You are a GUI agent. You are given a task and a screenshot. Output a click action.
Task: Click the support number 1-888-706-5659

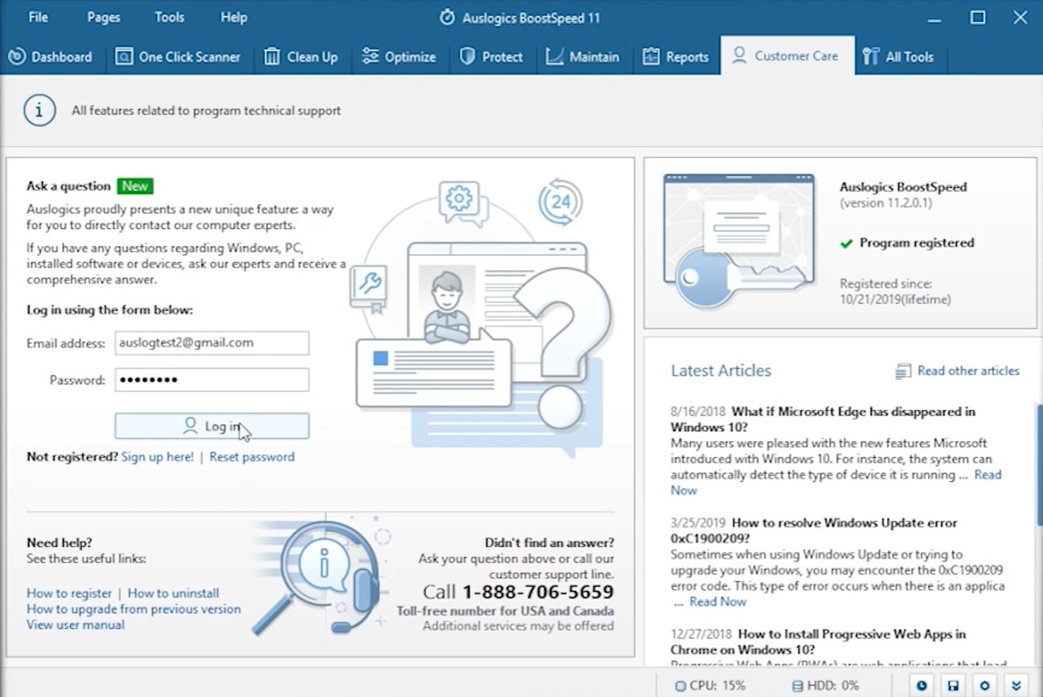(x=538, y=593)
